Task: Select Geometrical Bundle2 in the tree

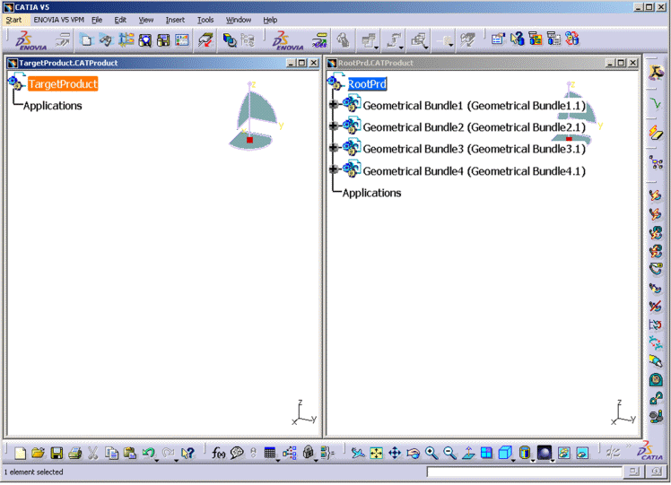Action: (x=474, y=127)
